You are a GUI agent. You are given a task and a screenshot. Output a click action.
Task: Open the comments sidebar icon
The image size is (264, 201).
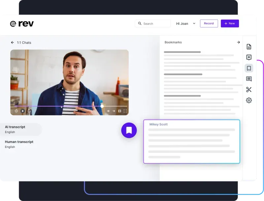pos(249,79)
